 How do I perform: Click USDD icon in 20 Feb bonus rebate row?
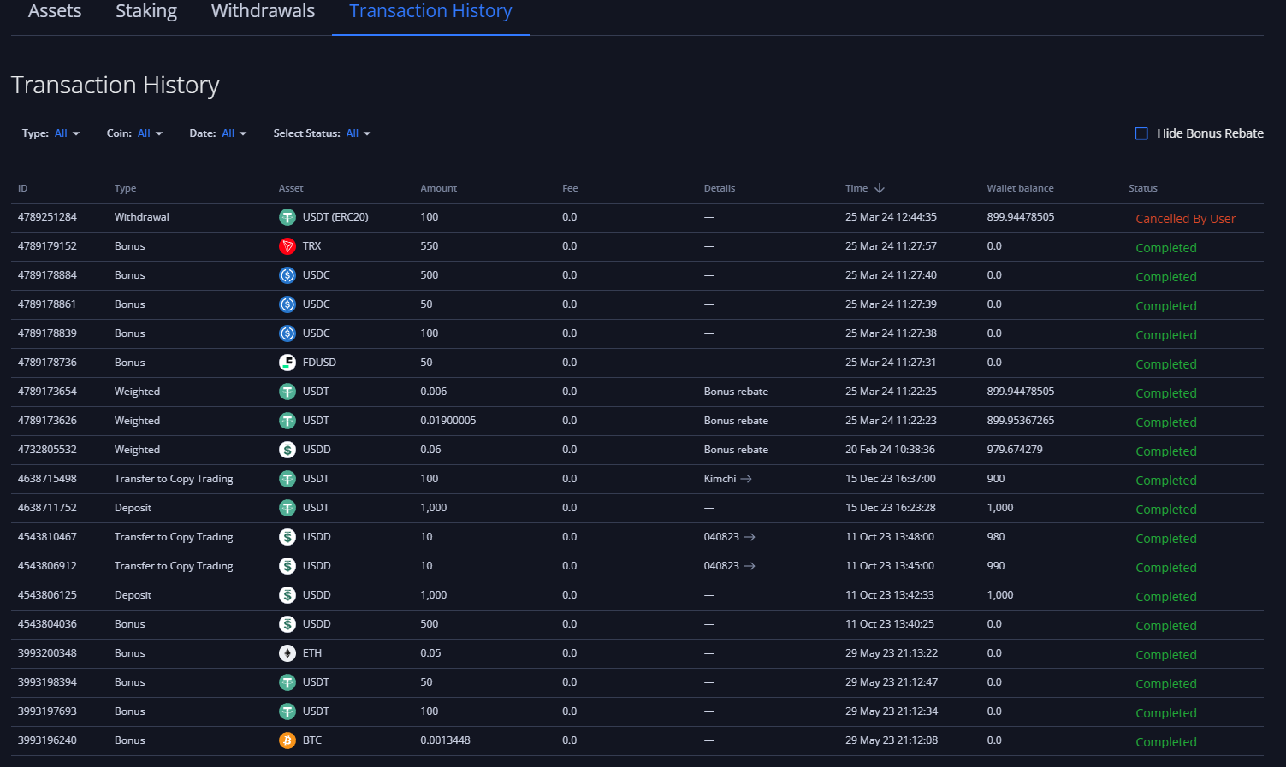pyautogui.click(x=287, y=450)
